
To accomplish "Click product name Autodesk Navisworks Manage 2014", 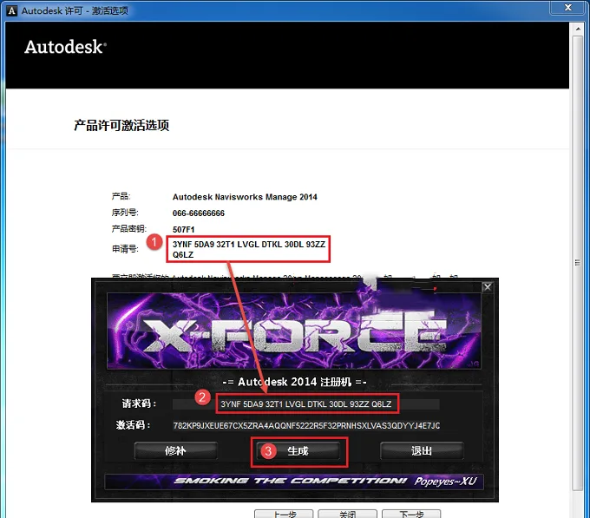I will coord(245,197).
